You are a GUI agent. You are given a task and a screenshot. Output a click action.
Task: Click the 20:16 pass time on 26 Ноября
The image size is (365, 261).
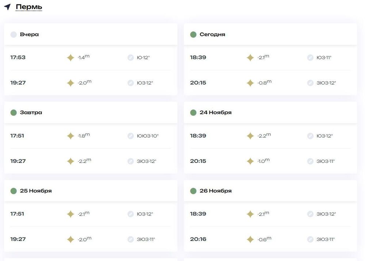coord(198,239)
